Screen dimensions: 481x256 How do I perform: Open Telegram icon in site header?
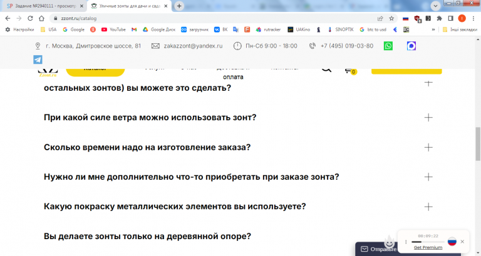pyautogui.click(x=38, y=59)
